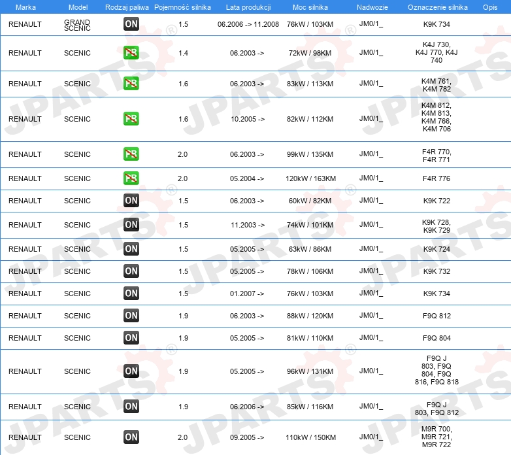Click the ON diesel icon in the F9Q 812 88kW row
The height and width of the screenshot is (455, 511).
131,315
